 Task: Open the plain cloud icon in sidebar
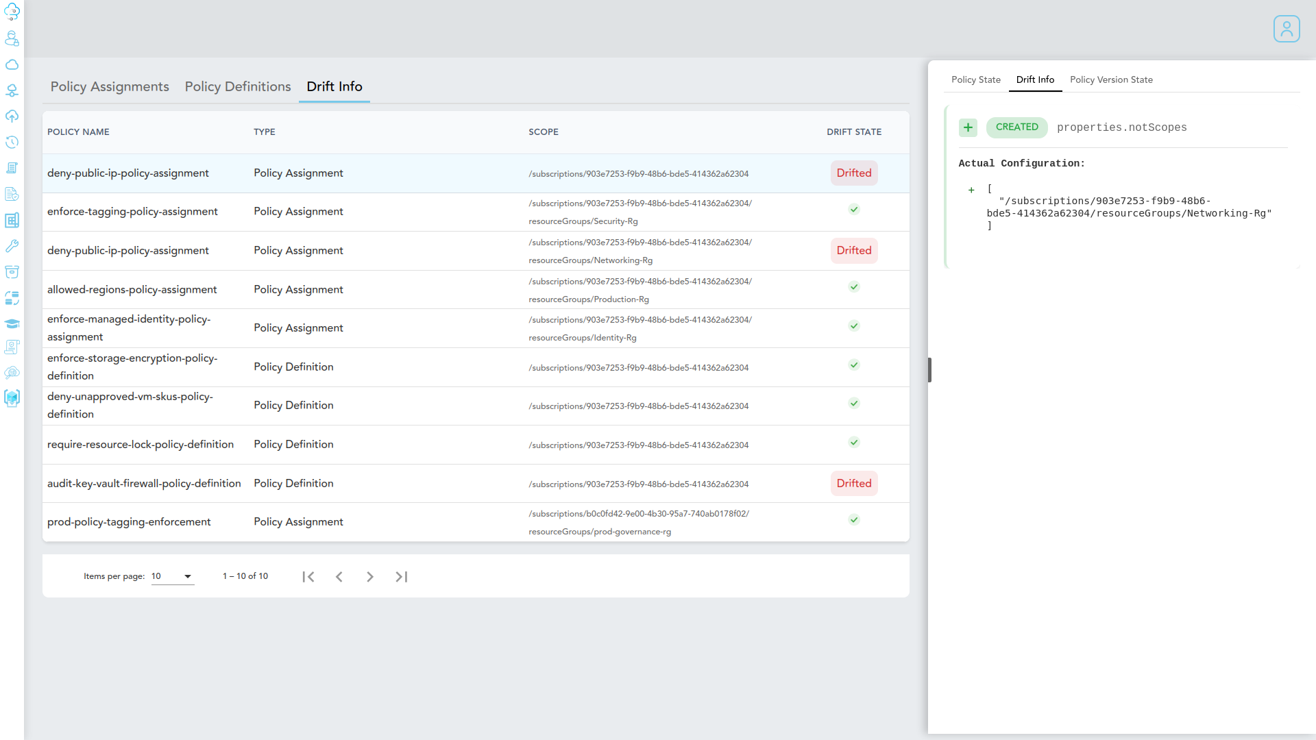(x=12, y=64)
